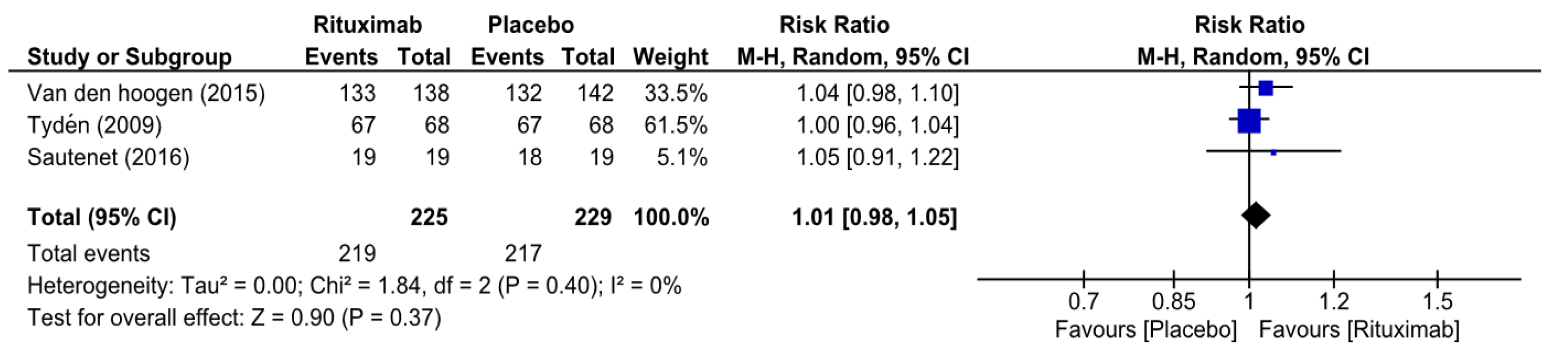Click the Heterogeneity statistics line
The width and height of the screenshot is (1554, 357).
354,285
